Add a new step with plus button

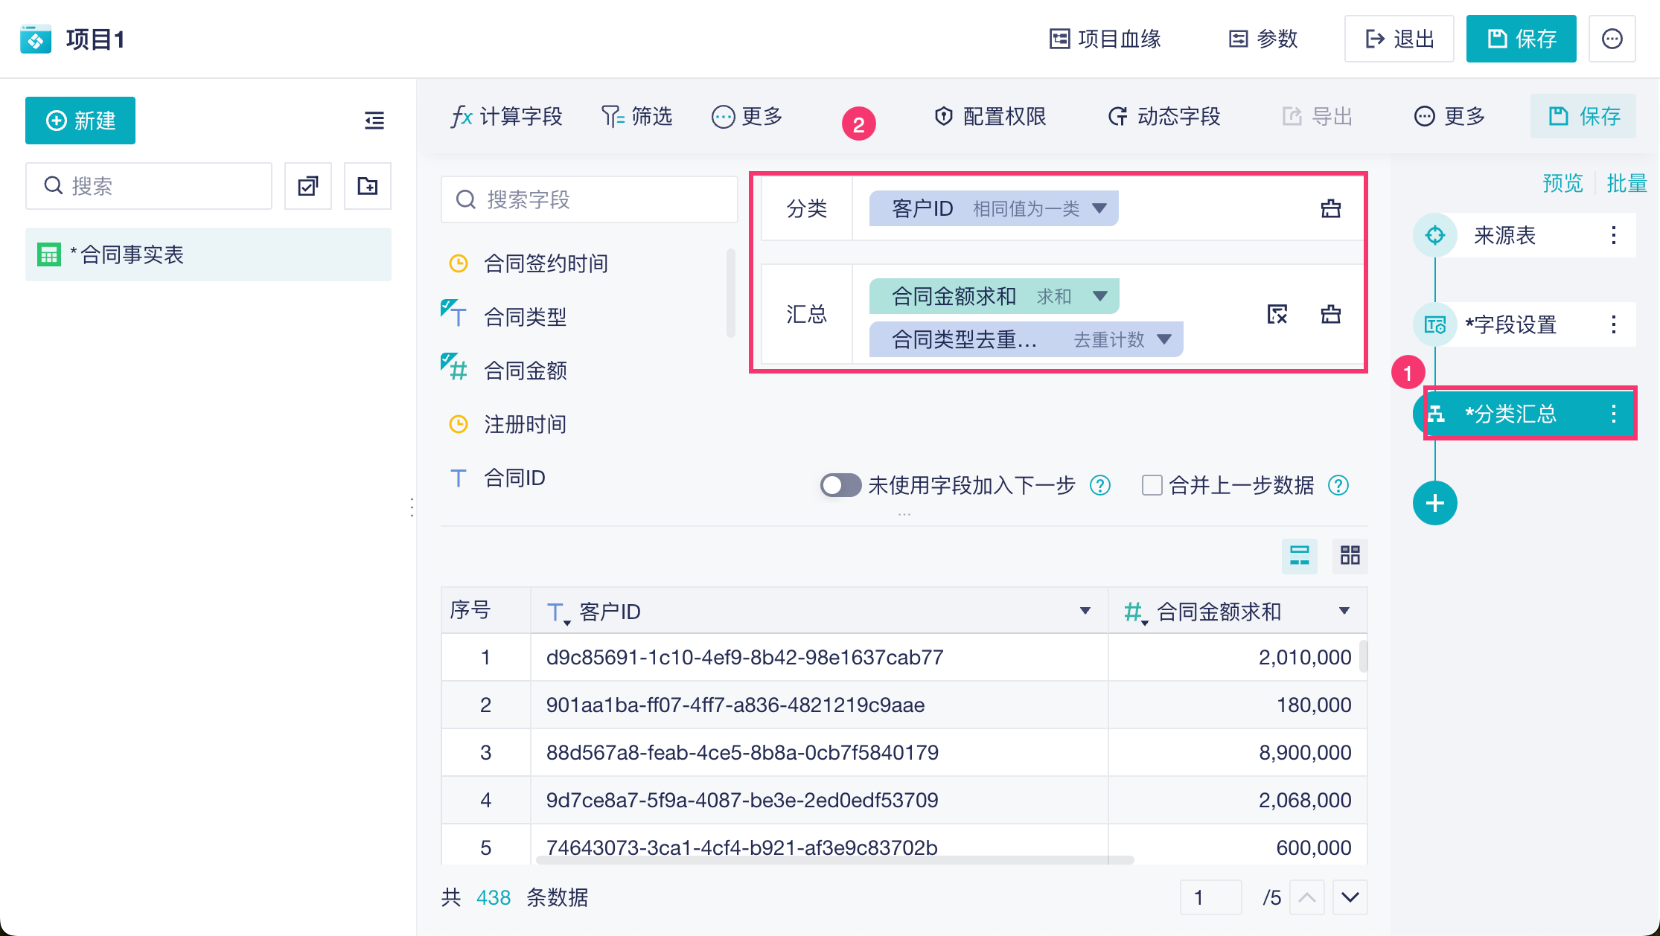click(1434, 504)
